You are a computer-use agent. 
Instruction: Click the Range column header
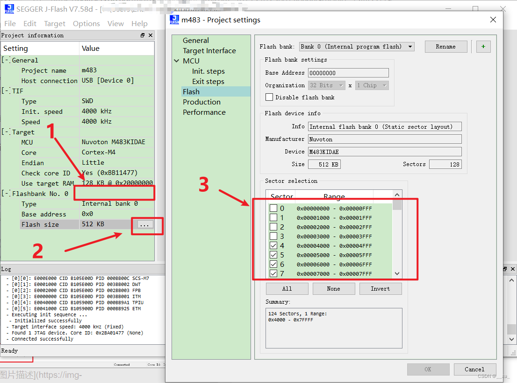coord(334,196)
